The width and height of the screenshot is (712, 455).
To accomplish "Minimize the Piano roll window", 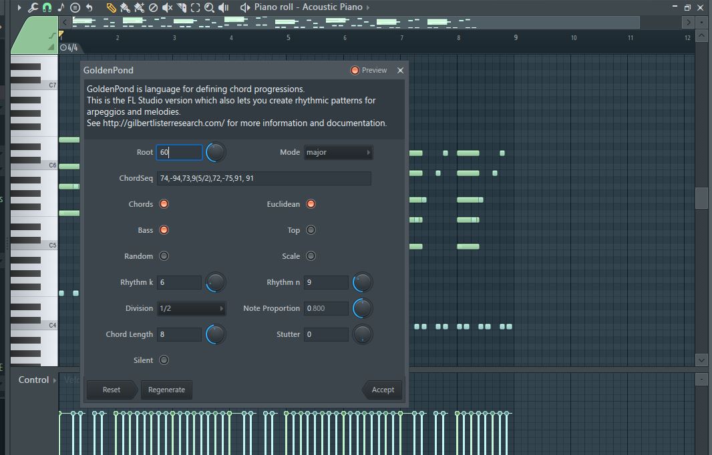I will click(x=675, y=7).
